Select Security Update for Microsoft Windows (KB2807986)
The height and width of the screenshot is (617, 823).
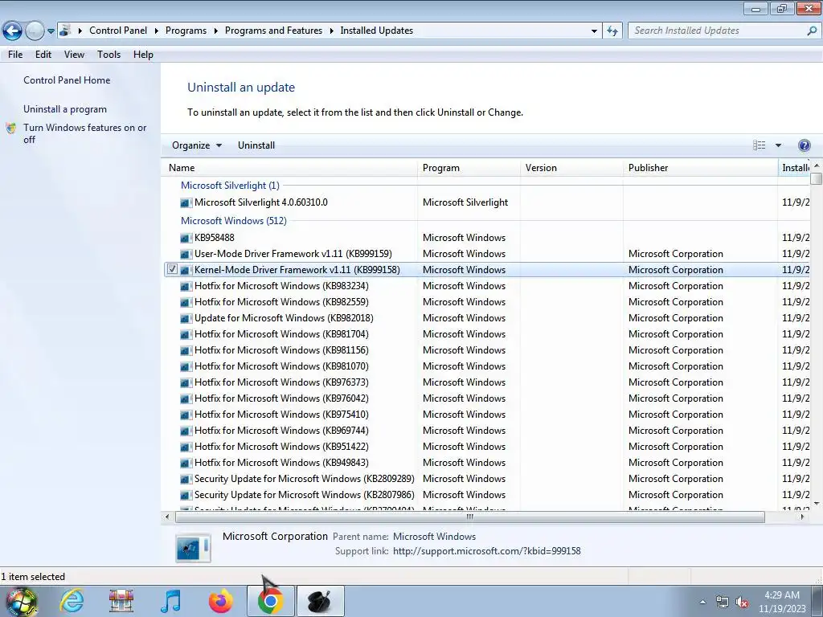click(x=305, y=495)
